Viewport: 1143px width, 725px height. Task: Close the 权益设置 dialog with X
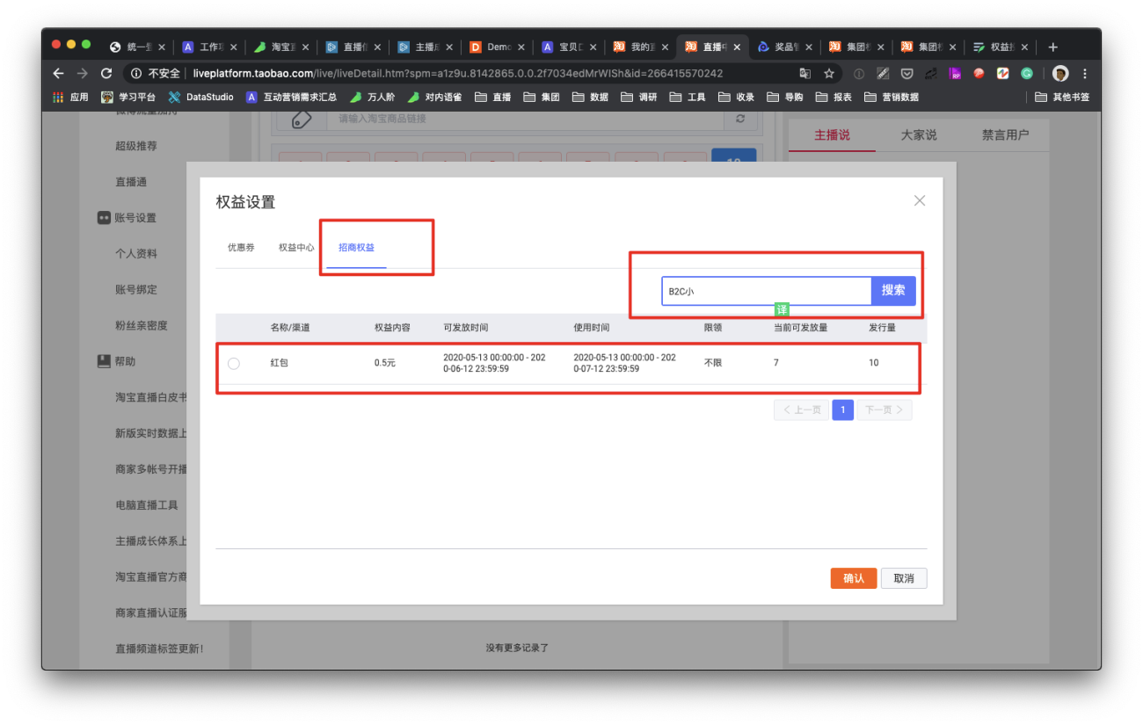click(x=920, y=200)
